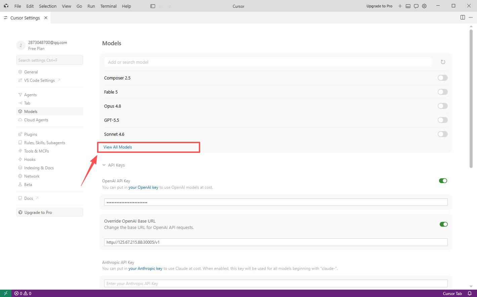The height and width of the screenshot is (297, 477).
Task: Click the Upgrade to Pro cube icon in sidebar
Action: click(x=20, y=213)
